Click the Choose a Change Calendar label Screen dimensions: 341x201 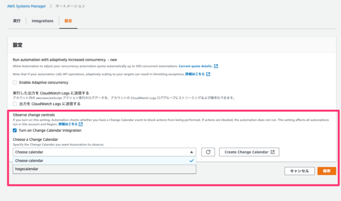35,140
